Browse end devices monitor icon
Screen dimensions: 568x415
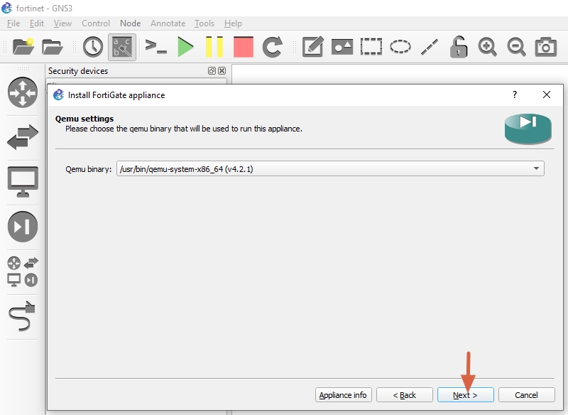pyautogui.click(x=23, y=182)
